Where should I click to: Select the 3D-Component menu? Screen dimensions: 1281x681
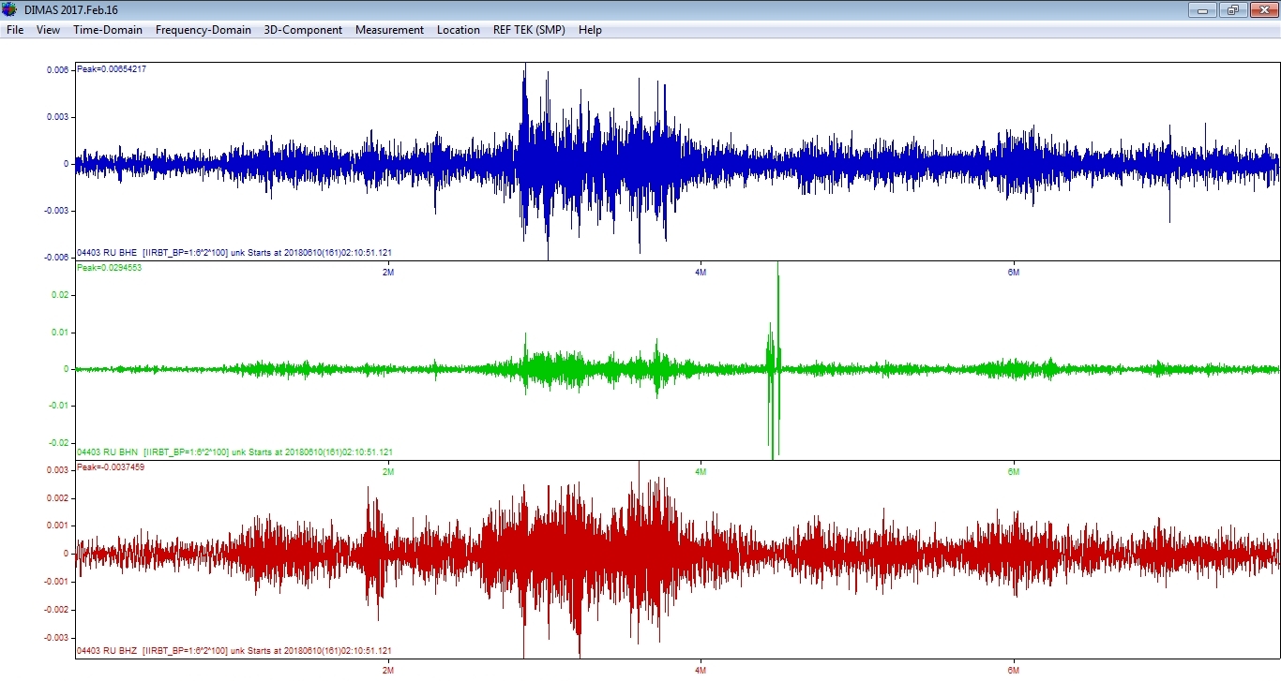click(303, 30)
